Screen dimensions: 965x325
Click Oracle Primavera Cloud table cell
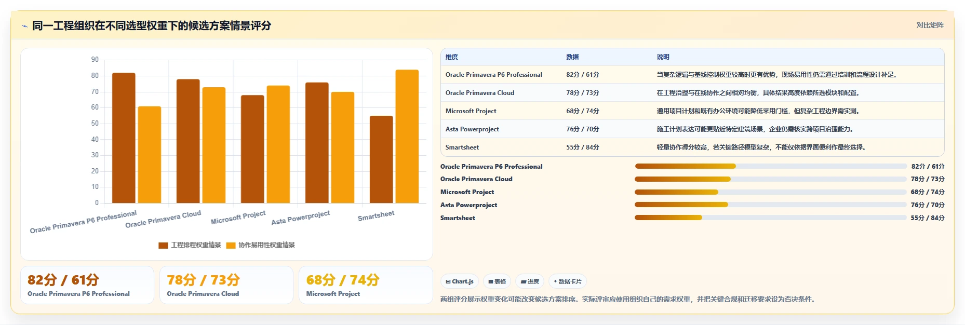(479, 93)
